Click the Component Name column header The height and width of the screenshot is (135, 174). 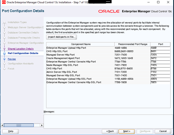tap(80, 44)
